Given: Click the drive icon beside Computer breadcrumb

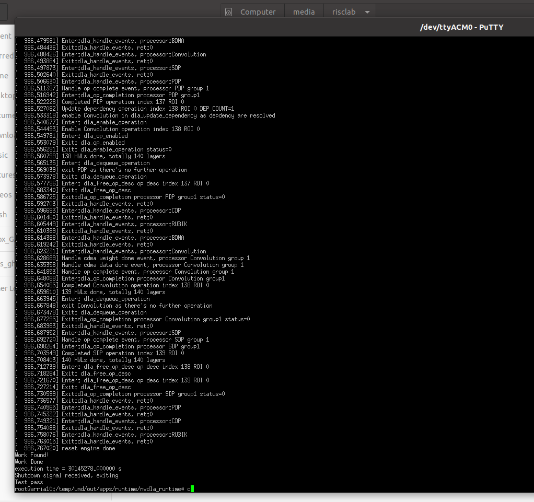Looking at the screenshot, I should coord(228,11).
